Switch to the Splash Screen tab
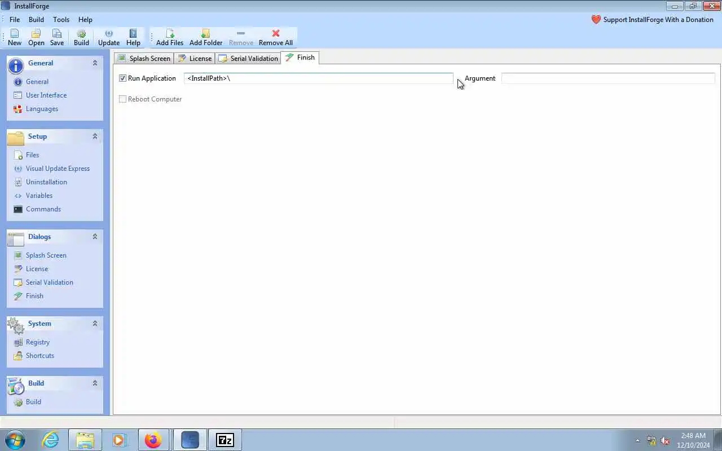 click(144, 59)
